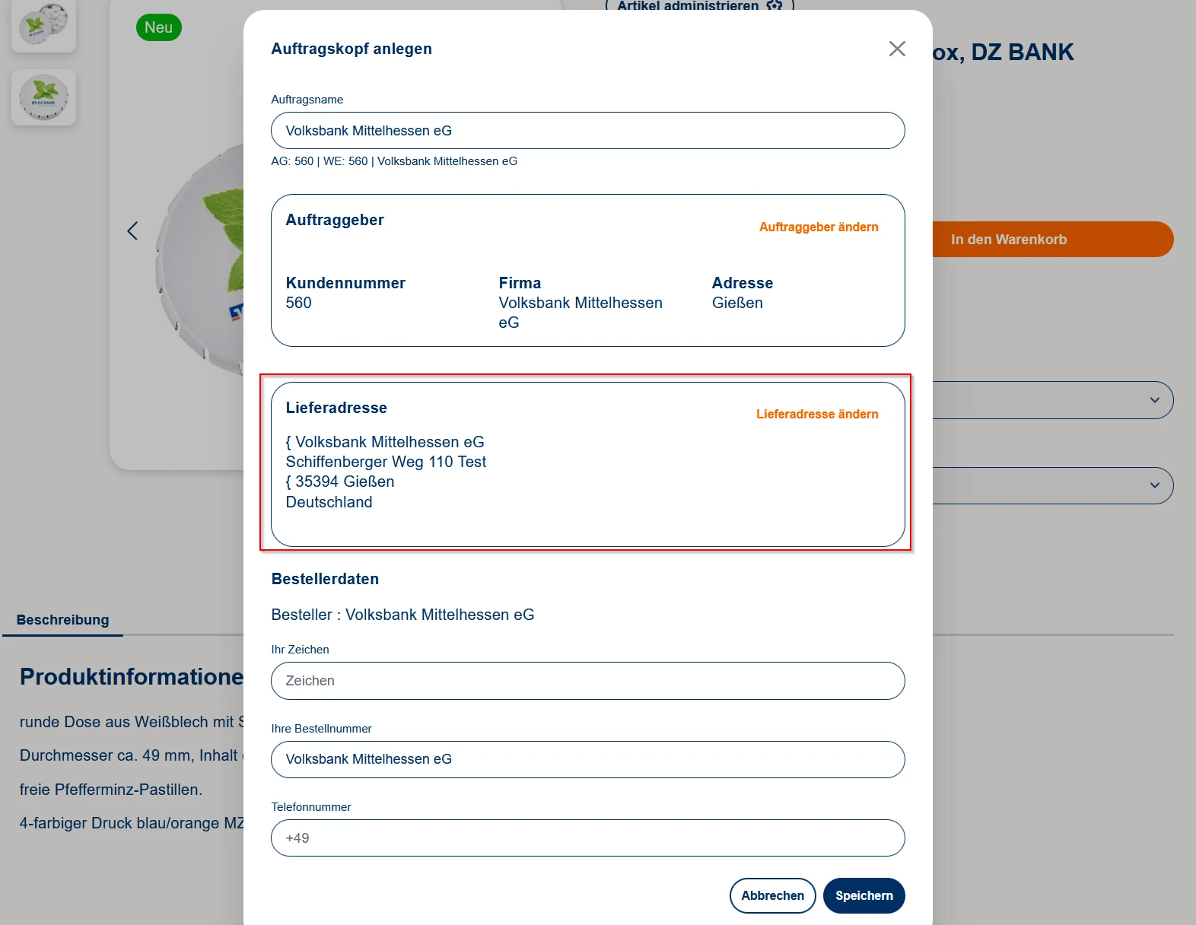Switch to the Beschreibung tab

pos(62,620)
